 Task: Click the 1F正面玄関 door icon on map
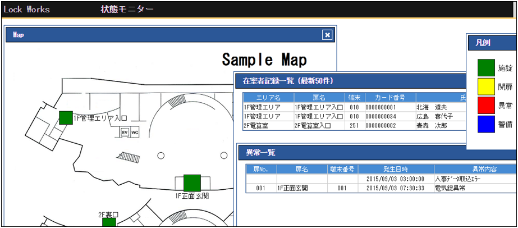[x=192, y=183]
